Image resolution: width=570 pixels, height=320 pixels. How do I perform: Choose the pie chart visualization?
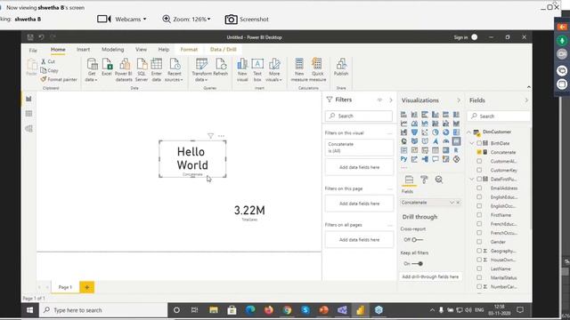tap(436, 132)
